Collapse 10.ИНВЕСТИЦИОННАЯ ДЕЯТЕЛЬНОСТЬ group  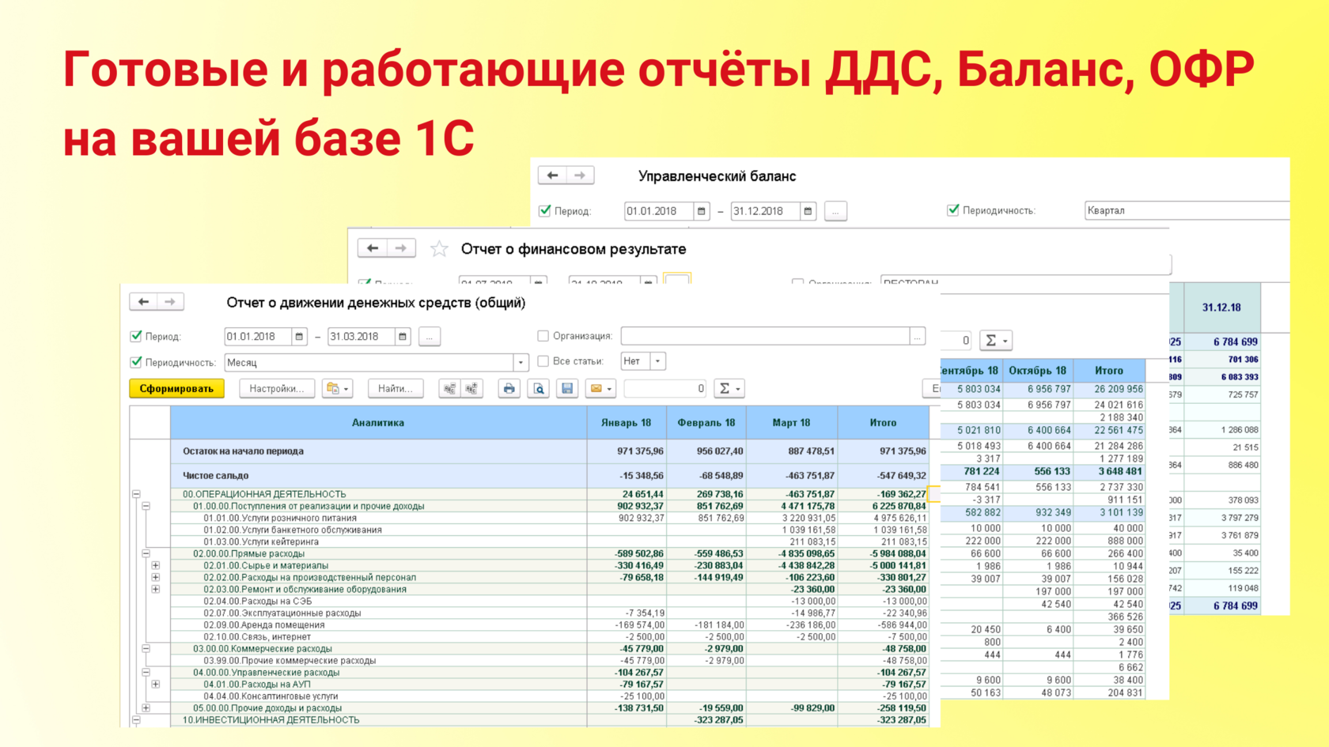(x=136, y=720)
